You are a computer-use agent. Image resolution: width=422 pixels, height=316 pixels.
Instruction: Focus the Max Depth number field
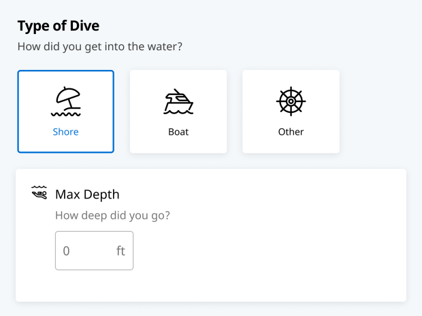pos(88,251)
